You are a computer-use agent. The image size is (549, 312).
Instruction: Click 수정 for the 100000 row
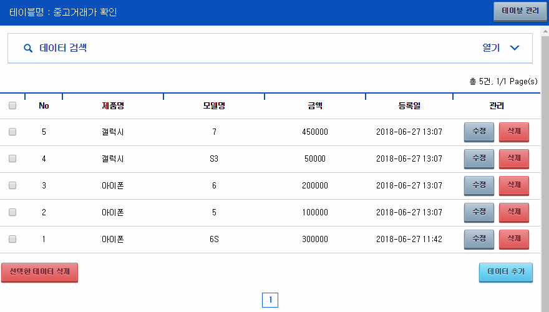pos(479,212)
